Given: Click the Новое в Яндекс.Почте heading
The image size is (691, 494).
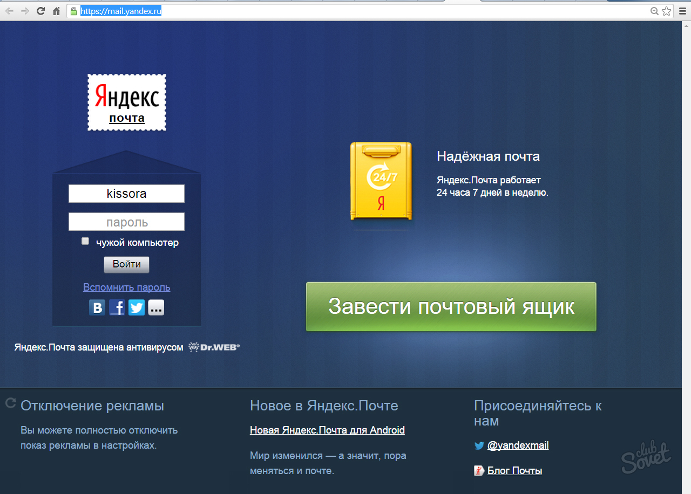Looking at the screenshot, I should point(324,406).
